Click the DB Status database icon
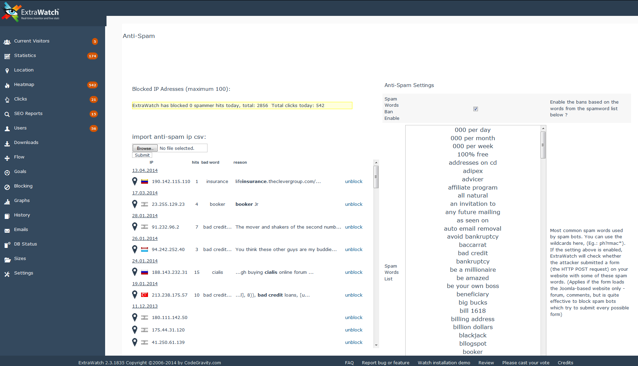The height and width of the screenshot is (366, 638). [7, 245]
